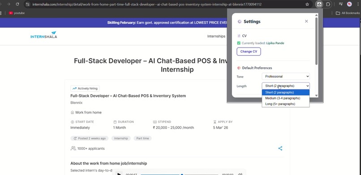Click the Internship tag chip
Image resolution: width=361 pixels, height=175 pixels.
coord(121,138)
